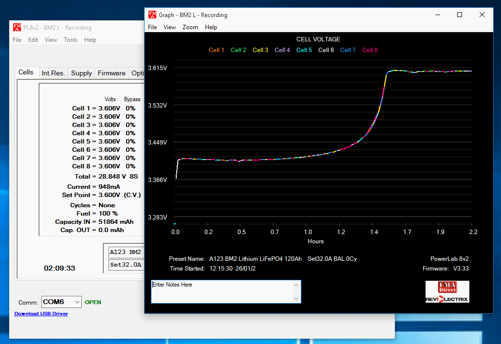This screenshot has width=501, height=344.
Task: Select the Cell 3 yellow legend color
Action: (x=260, y=50)
